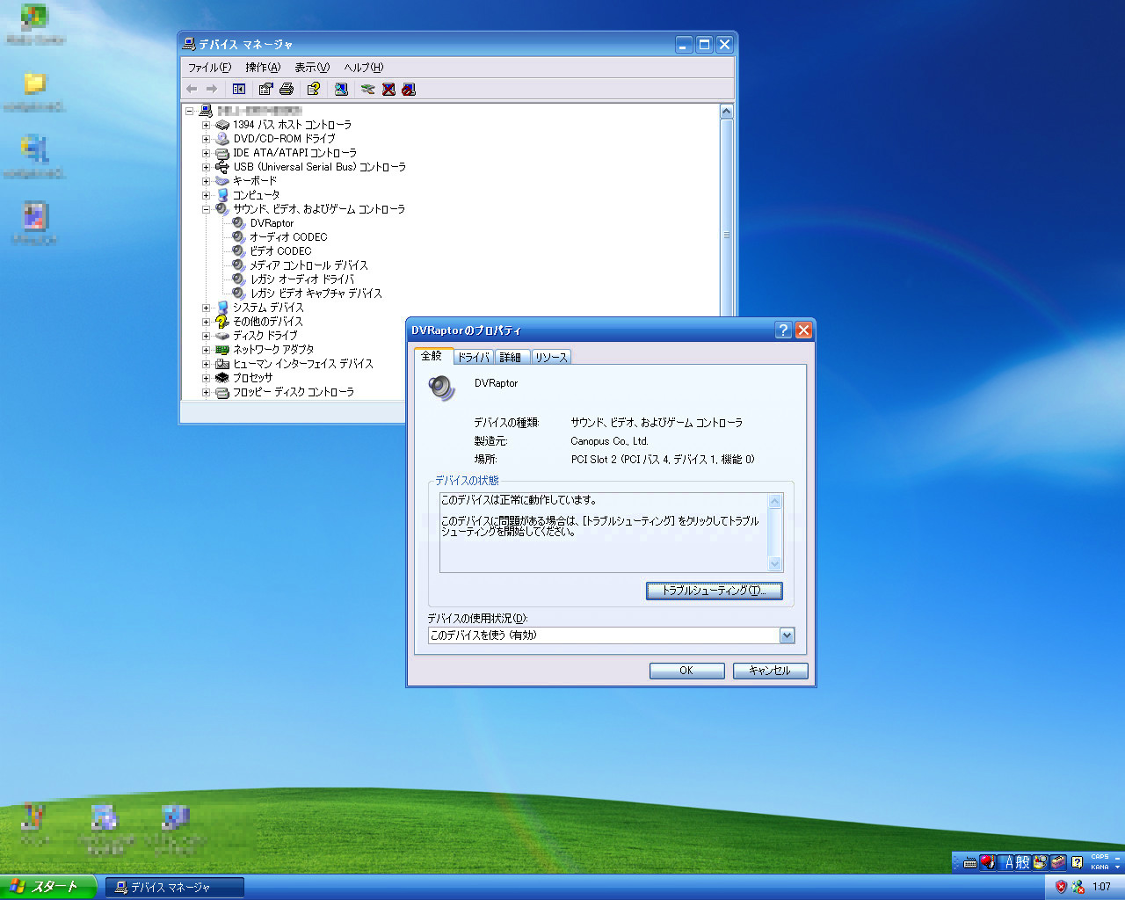Click the Update Driver toolbar icon
The width and height of the screenshot is (1125, 900).
pos(368,89)
